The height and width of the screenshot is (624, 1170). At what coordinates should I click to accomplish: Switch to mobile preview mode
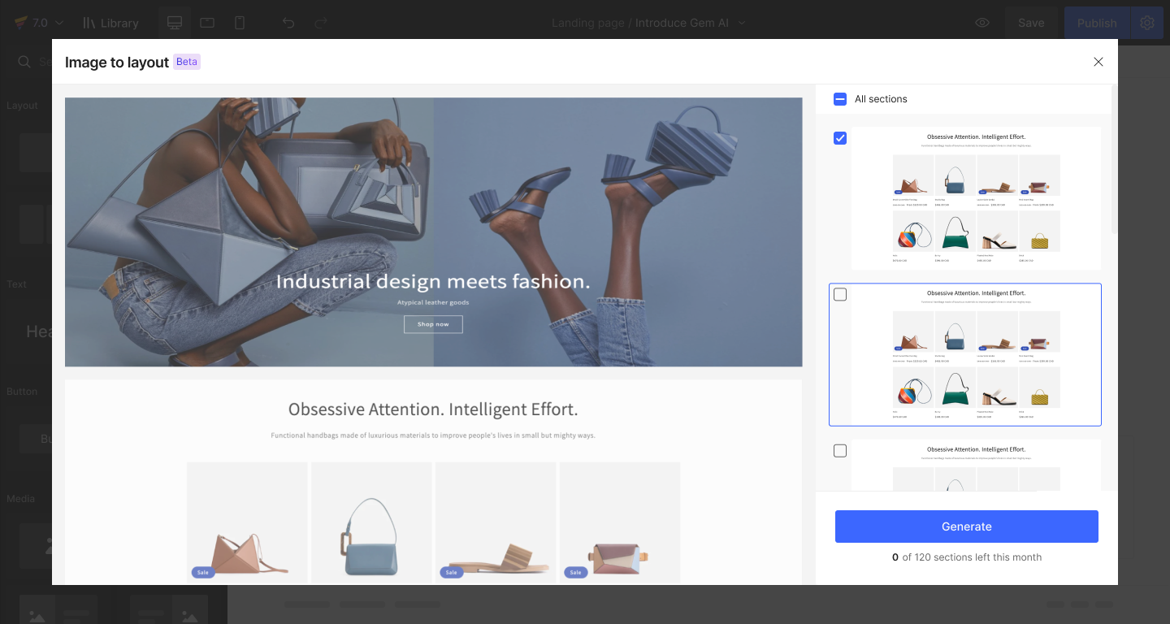pyautogui.click(x=239, y=23)
